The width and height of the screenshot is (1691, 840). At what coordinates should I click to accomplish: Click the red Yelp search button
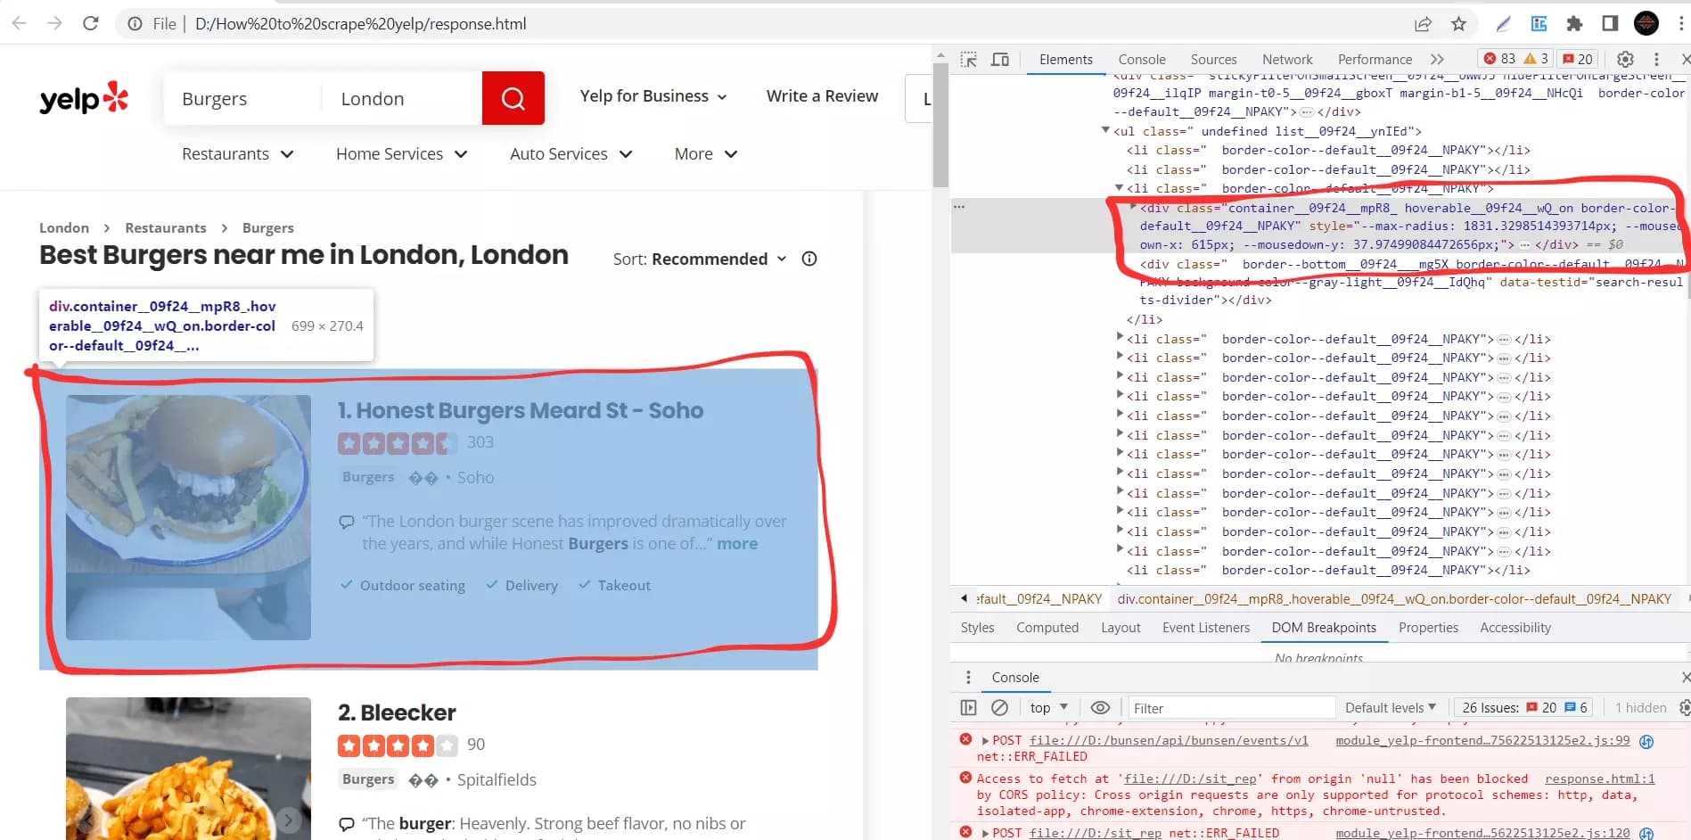(x=513, y=98)
